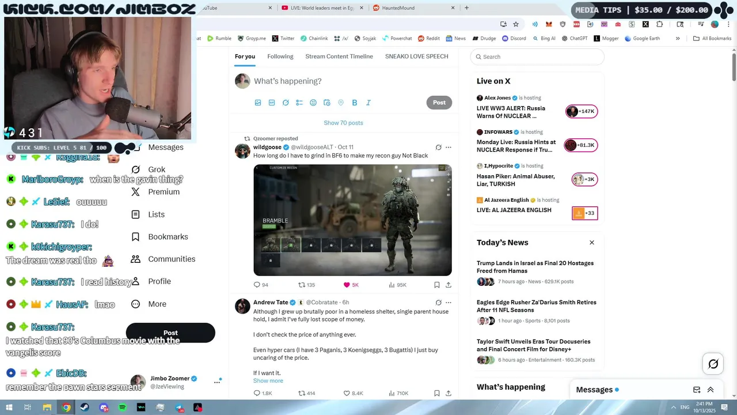The image size is (737, 415).
Task: Switch to the Following tab
Action: point(280,56)
